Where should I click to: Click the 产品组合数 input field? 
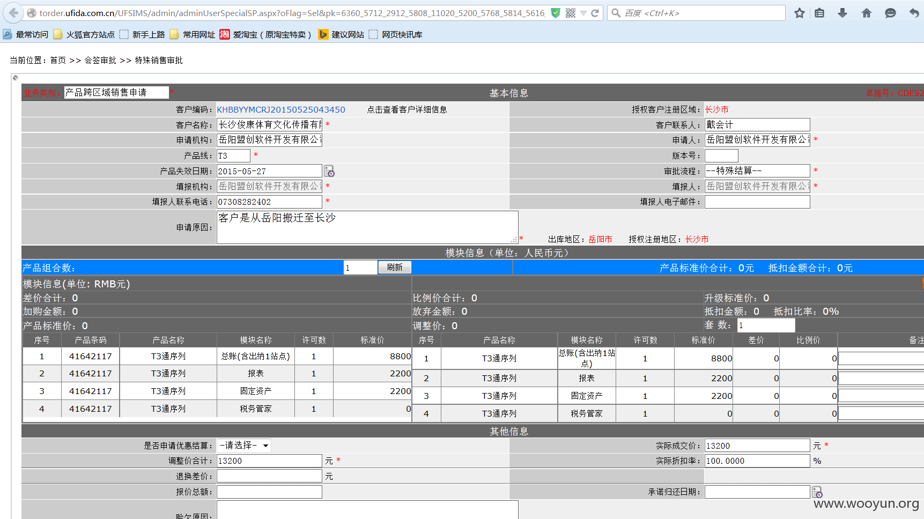(360, 268)
